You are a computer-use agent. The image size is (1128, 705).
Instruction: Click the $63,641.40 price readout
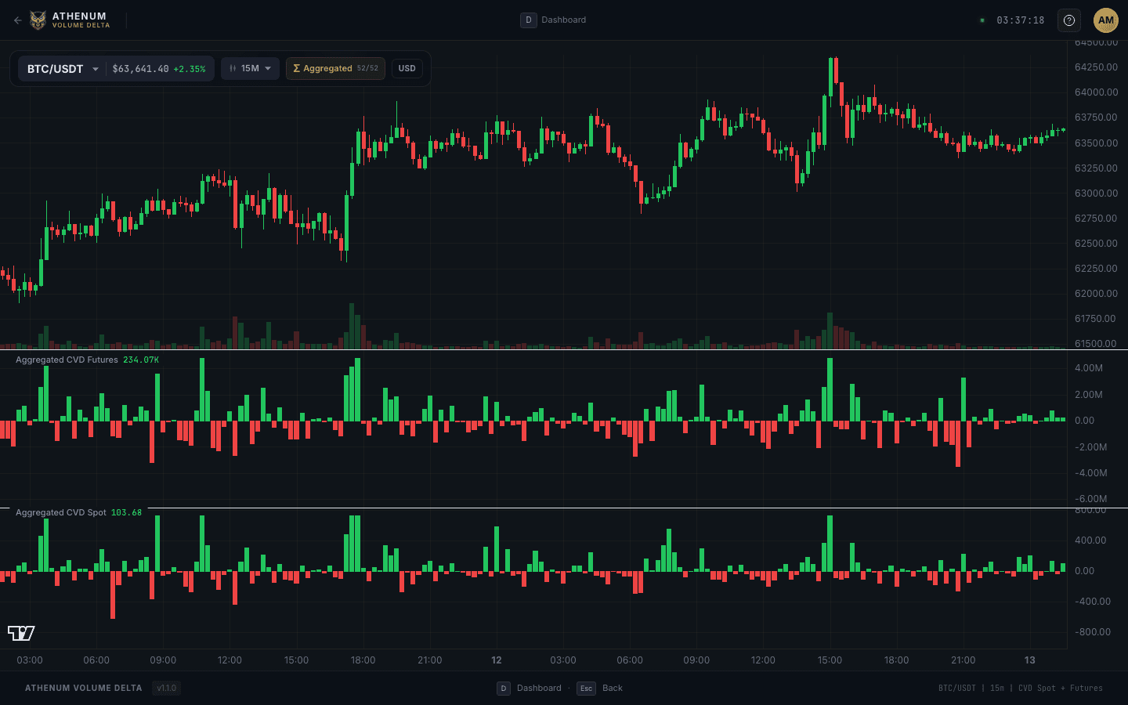[140, 69]
